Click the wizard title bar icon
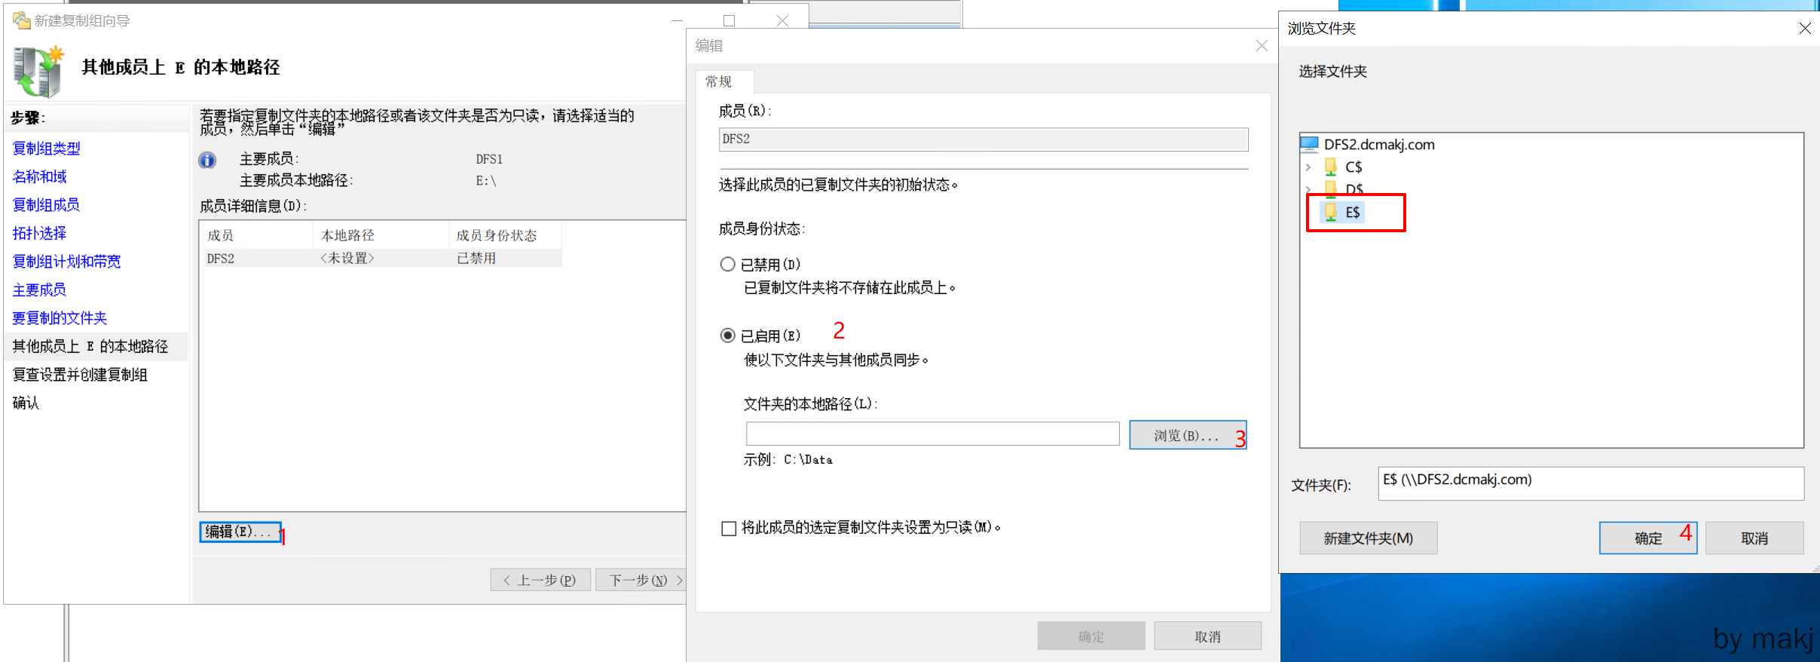Screen dimensions: 1820x662 [x=21, y=20]
